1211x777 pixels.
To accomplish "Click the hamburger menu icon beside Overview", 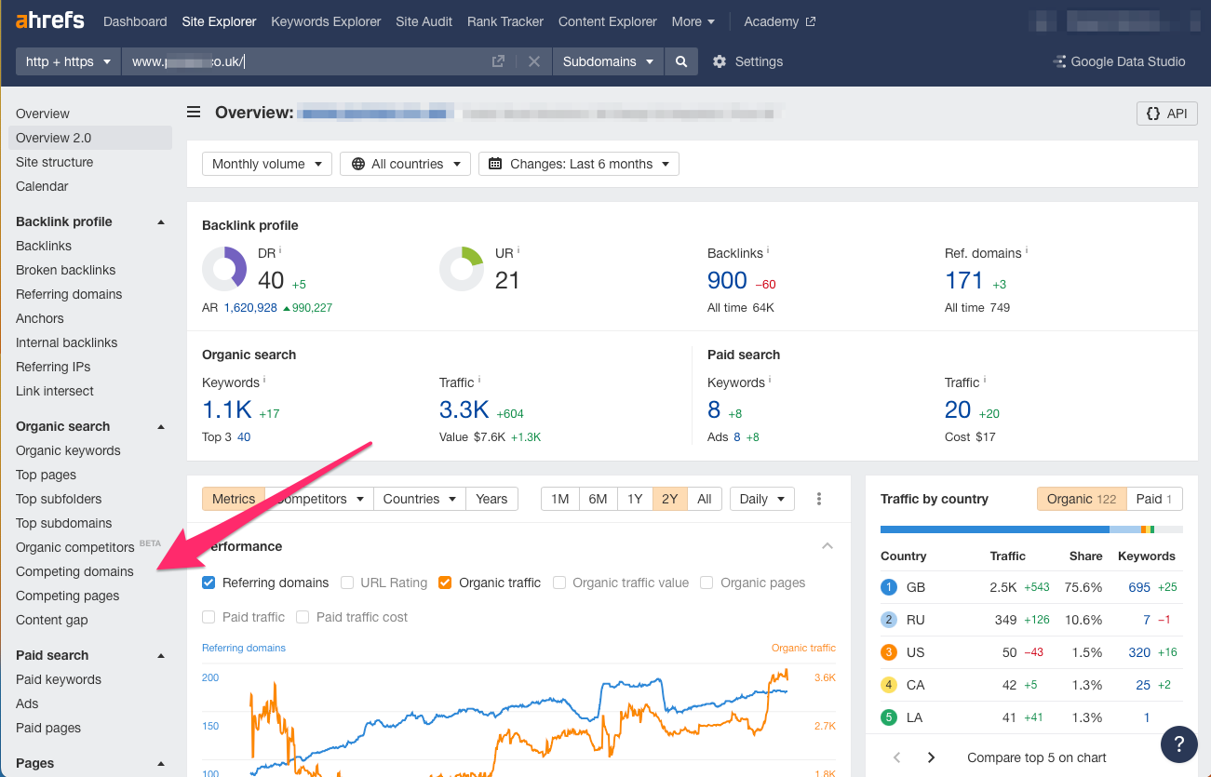I will [x=194, y=113].
